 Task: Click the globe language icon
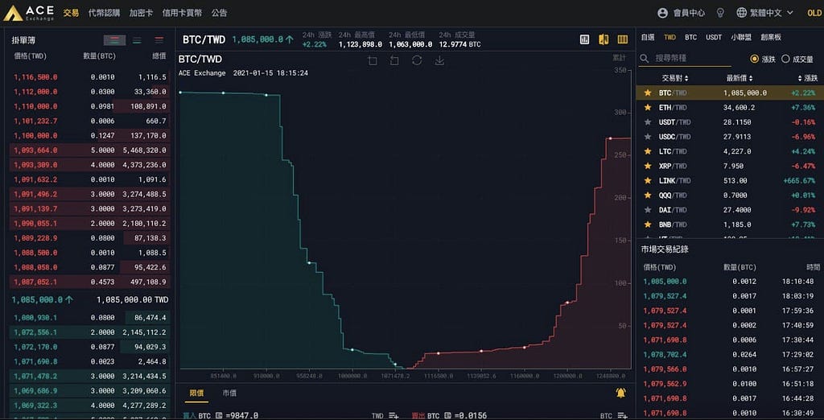741,13
